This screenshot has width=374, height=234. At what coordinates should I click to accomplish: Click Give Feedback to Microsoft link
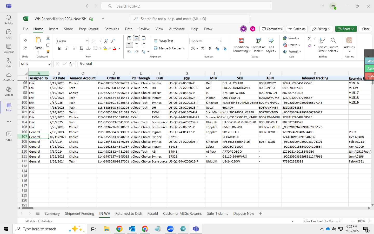pyautogui.click(x=323, y=221)
